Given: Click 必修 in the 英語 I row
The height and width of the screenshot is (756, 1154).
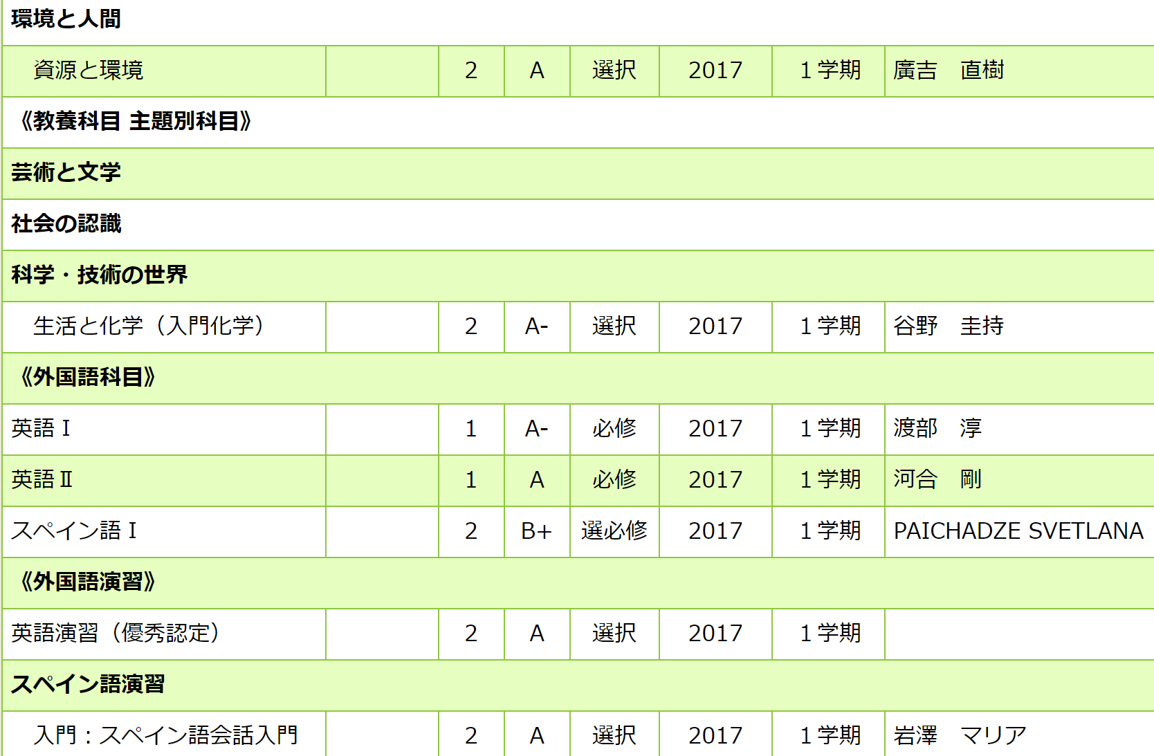Looking at the screenshot, I should point(614,428).
